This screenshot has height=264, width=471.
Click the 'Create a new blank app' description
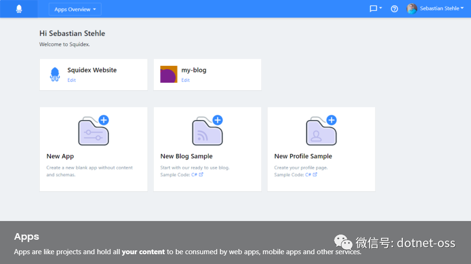pyautogui.click(x=89, y=171)
